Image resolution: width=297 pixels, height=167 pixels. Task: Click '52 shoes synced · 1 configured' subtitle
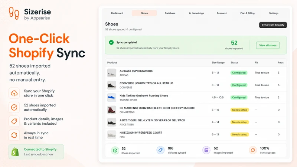coord(123,29)
